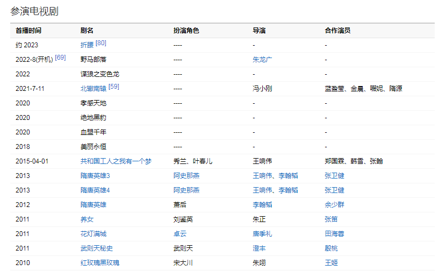Open co-star 余少群's link
Image resolution: width=446 pixels, height=271 pixels.
point(334,205)
